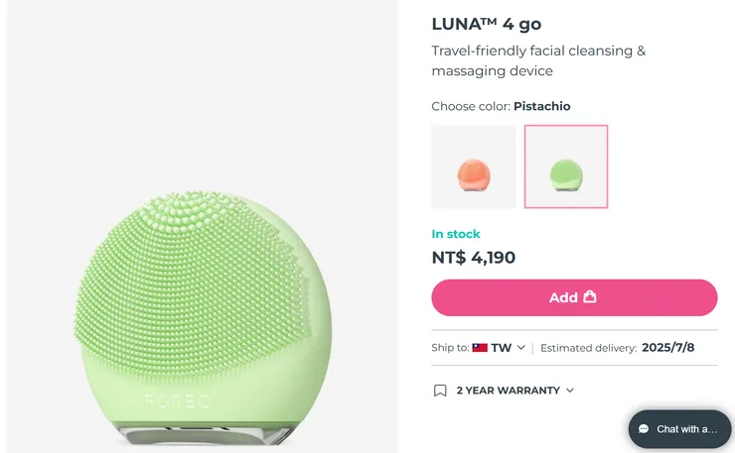Click the chevron beside 2 YEAR WARRANTY
Screen dimensions: 735x453
point(570,391)
